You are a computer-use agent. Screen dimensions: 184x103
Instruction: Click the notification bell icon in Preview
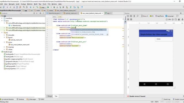[182, 19]
